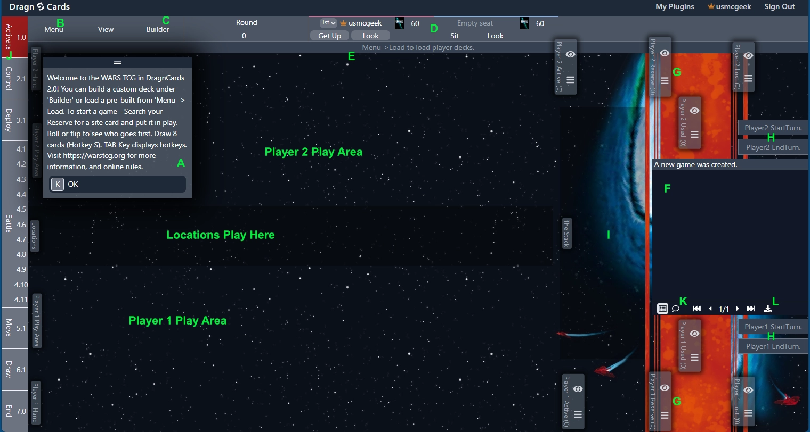Click the Get Up button
The image size is (810, 432).
329,36
